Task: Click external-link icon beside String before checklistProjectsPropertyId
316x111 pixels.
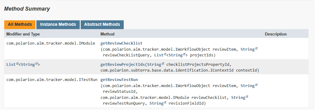Action: pyautogui.click(x=163, y=64)
